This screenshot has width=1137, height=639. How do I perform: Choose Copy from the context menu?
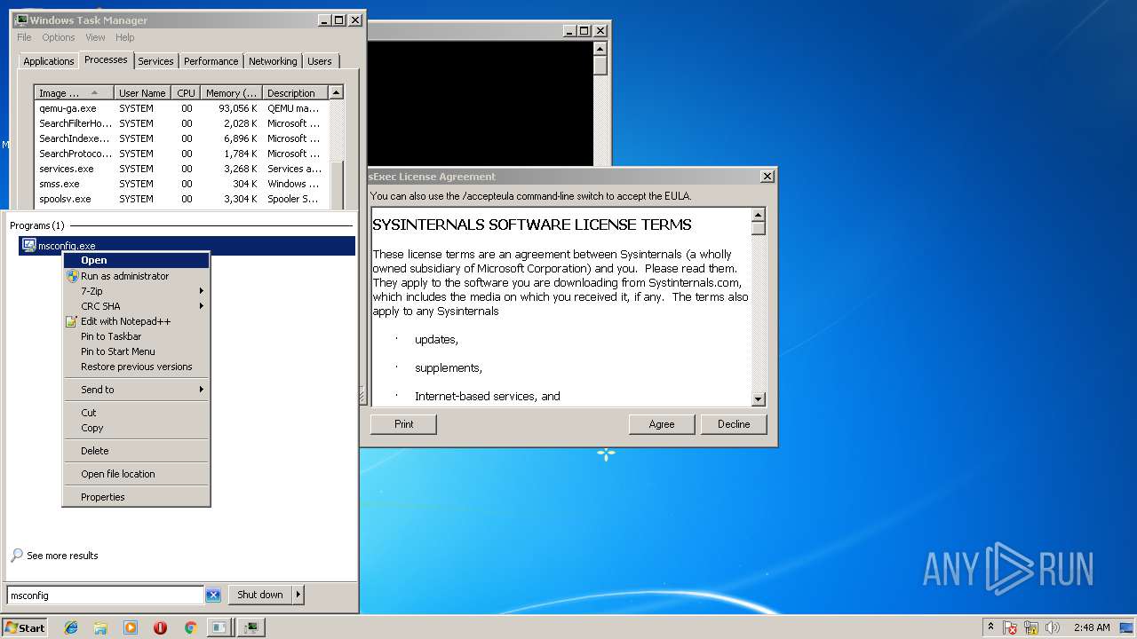click(136, 428)
